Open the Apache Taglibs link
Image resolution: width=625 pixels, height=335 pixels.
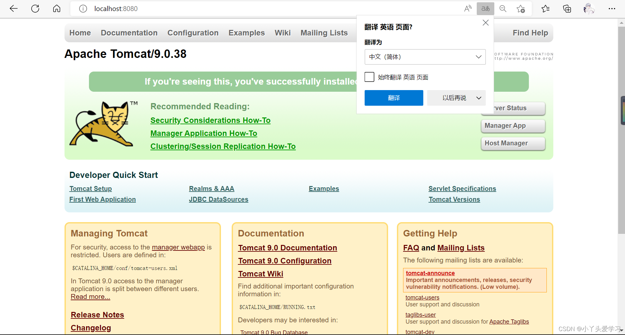click(x=509, y=322)
